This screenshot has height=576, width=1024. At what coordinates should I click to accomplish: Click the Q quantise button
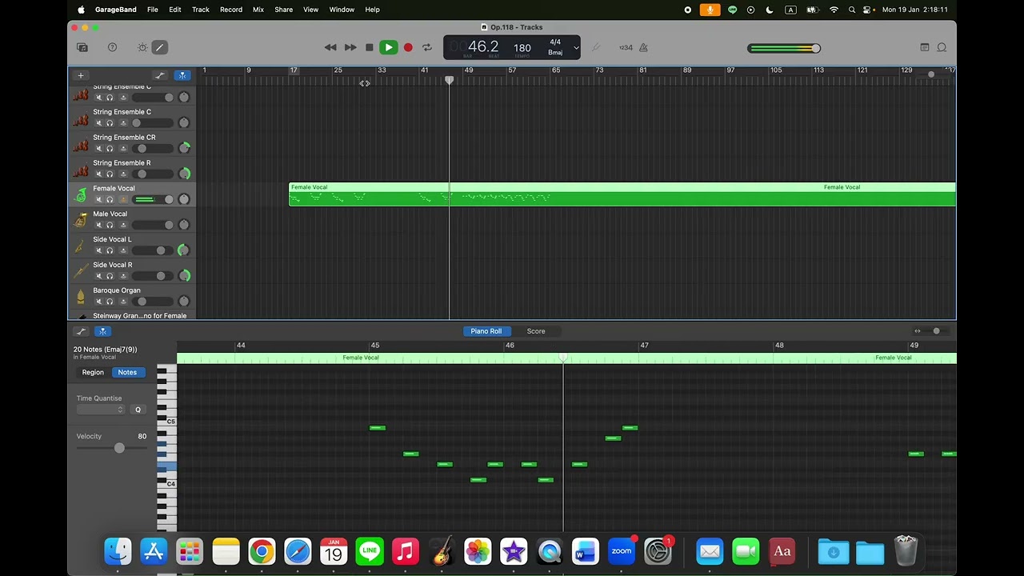tap(138, 410)
